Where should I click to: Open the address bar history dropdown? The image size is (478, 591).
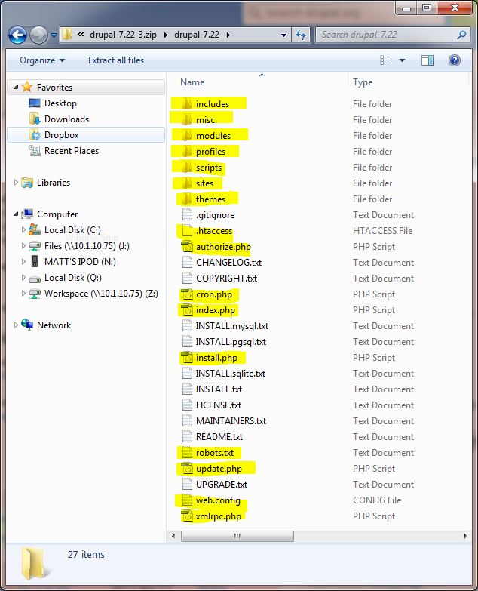[x=283, y=35]
